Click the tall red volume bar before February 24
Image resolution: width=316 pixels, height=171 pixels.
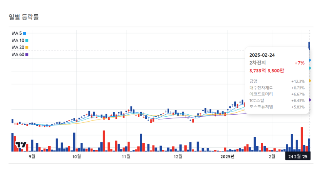302,139
